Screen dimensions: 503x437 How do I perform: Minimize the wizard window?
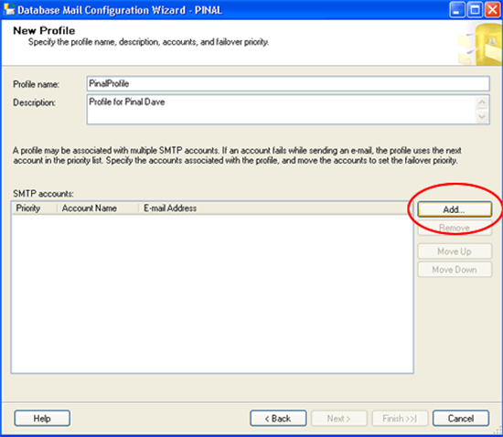(457, 10)
